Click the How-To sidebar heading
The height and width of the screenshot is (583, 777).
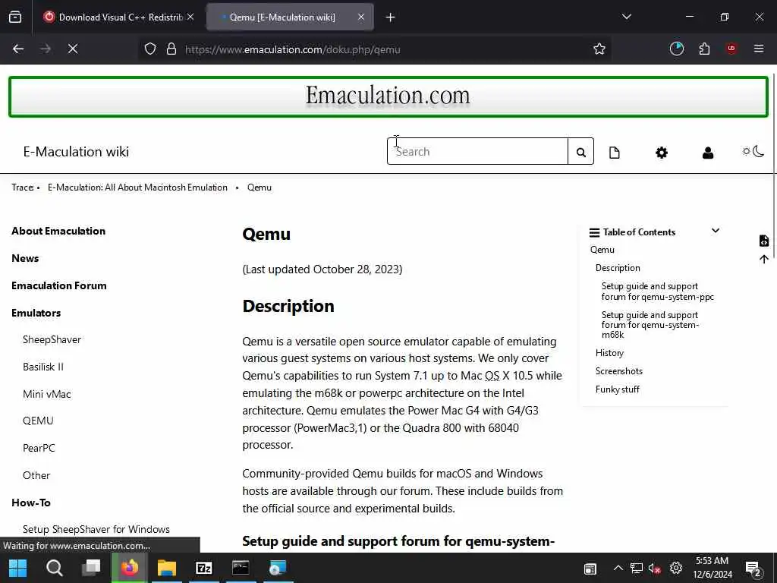pyautogui.click(x=30, y=503)
